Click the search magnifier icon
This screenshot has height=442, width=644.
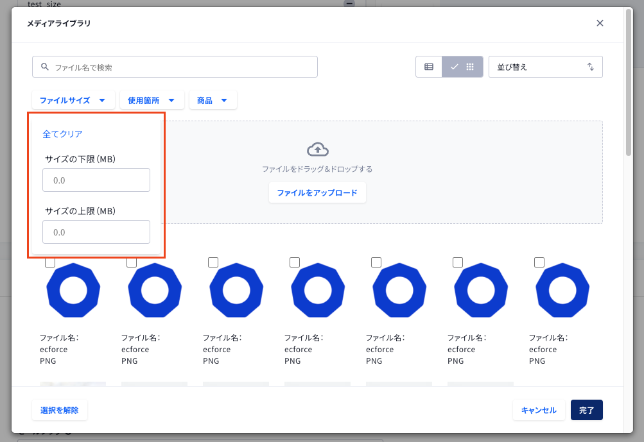pos(45,67)
